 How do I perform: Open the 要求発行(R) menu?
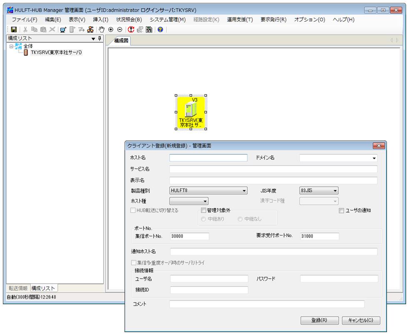click(274, 20)
